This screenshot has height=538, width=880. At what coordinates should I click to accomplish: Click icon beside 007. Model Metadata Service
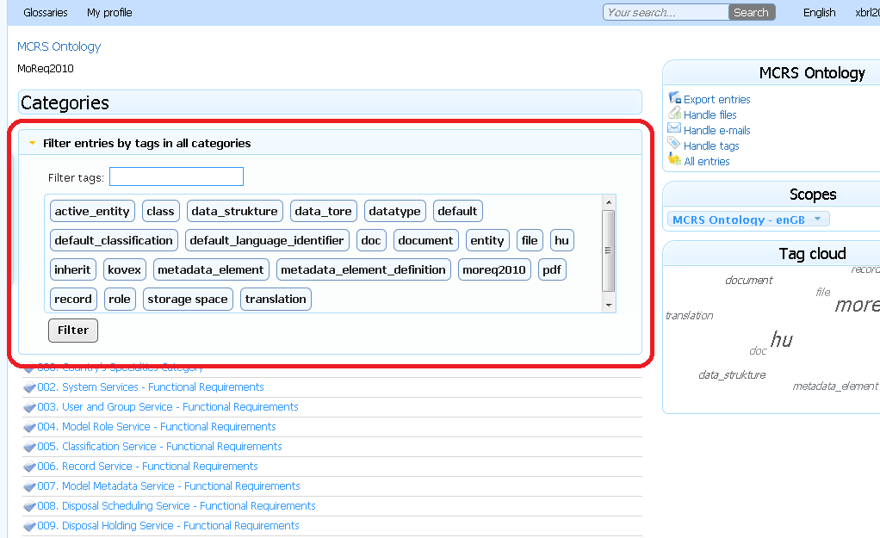click(30, 486)
